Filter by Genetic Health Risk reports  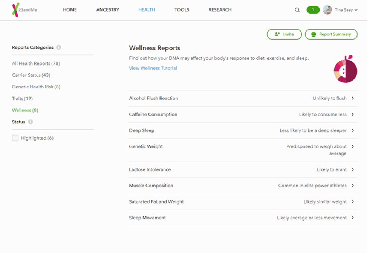pyautogui.click(x=36, y=87)
